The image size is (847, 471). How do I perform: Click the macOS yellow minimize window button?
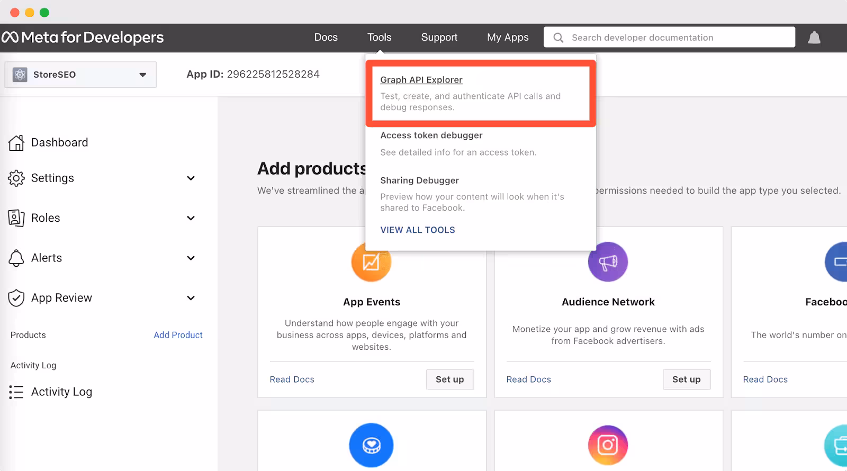point(30,12)
